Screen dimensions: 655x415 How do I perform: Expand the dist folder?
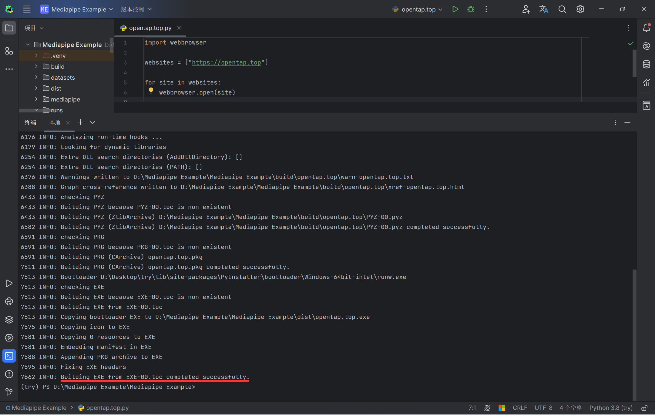click(36, 88)
